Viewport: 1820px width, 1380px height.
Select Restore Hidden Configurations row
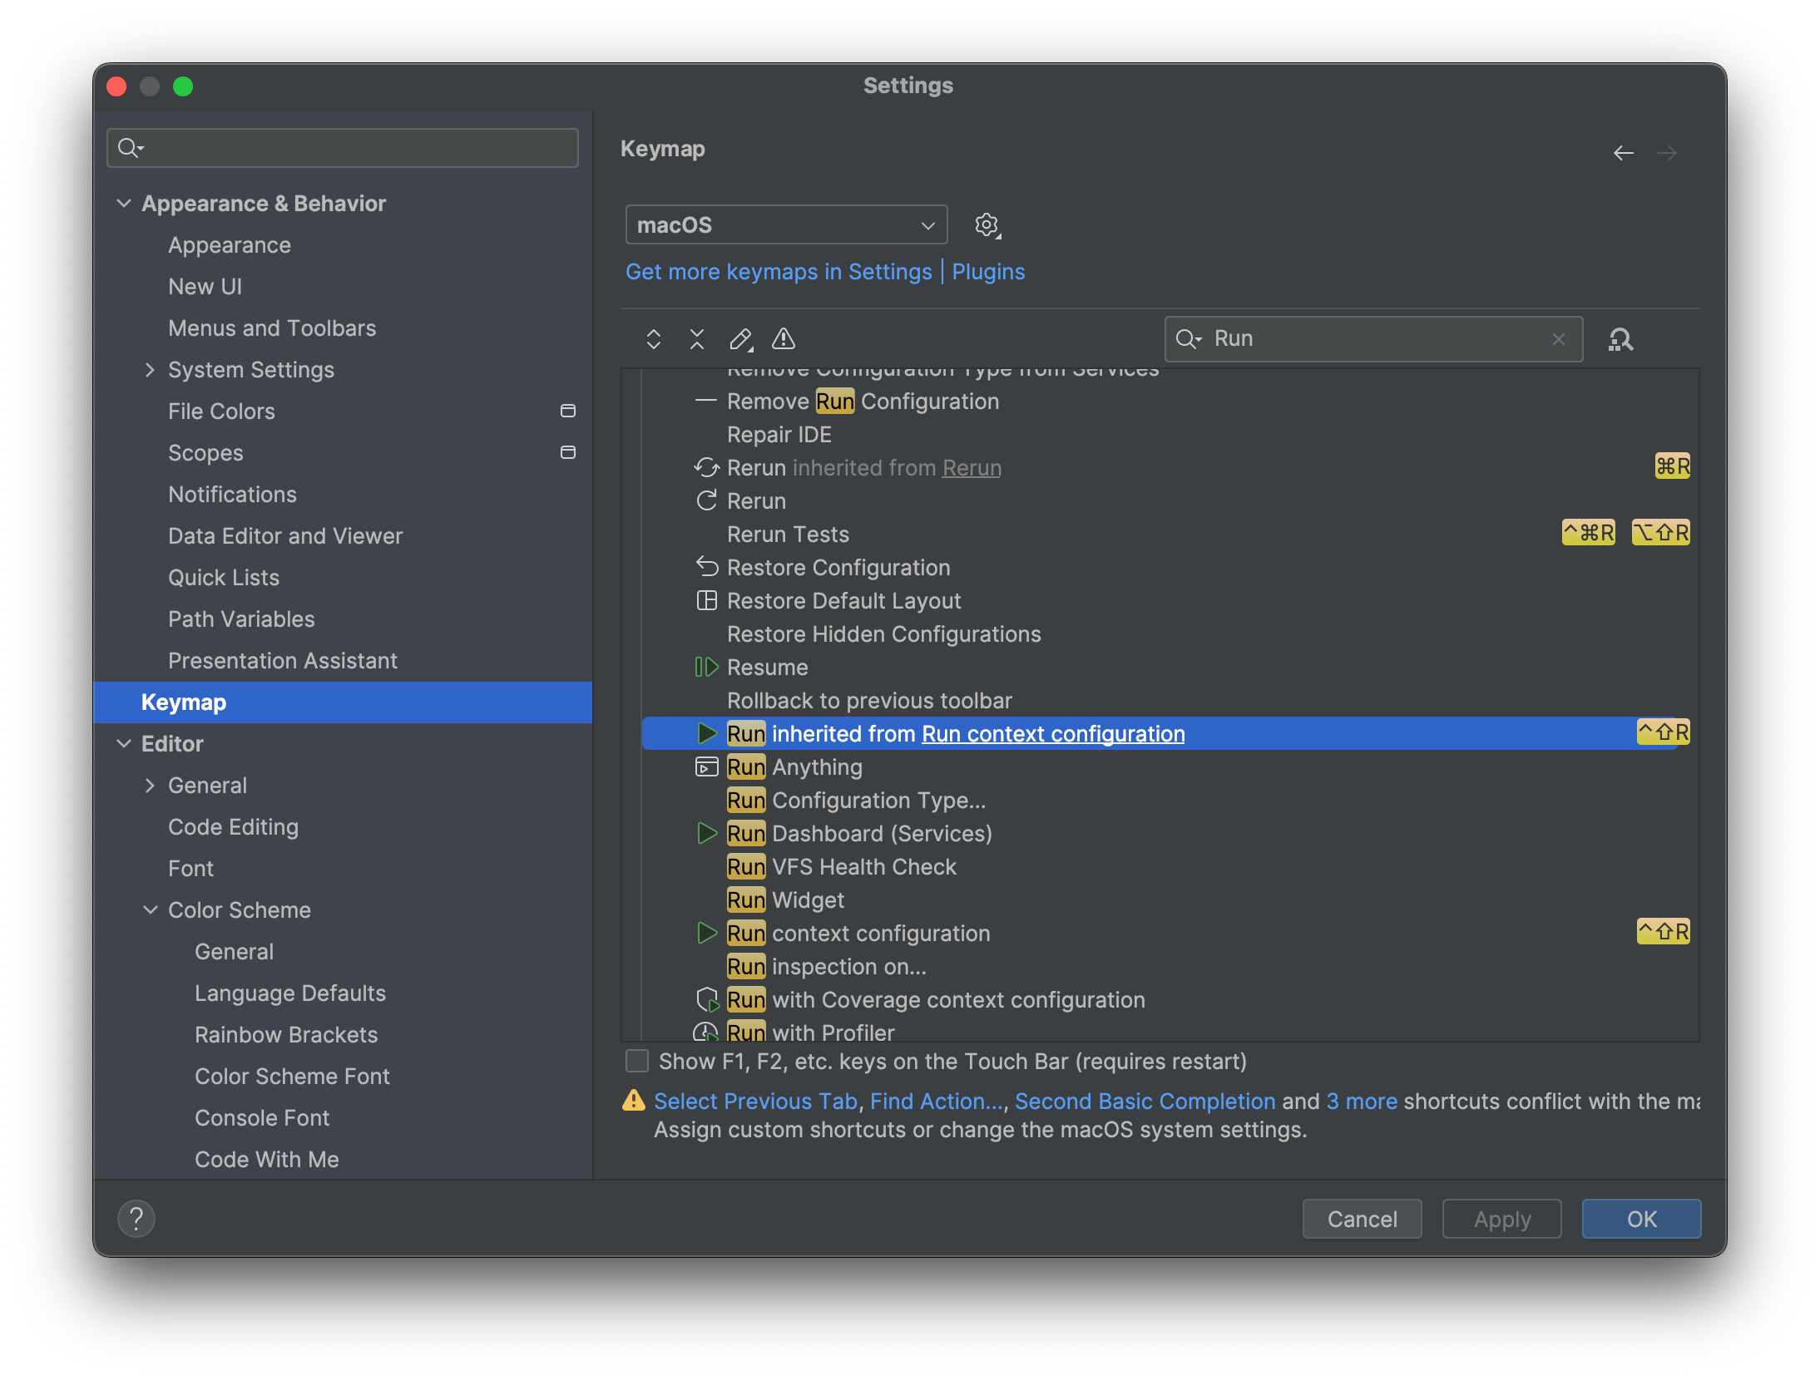1170,633
